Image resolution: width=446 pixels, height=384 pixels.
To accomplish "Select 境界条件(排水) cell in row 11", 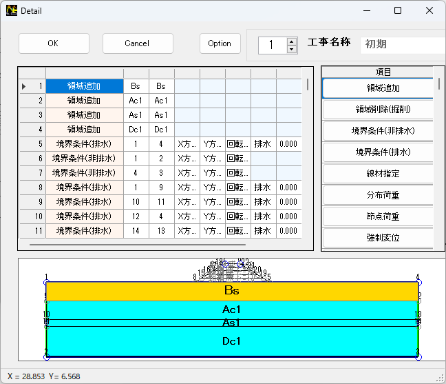I will [x=85, y=231].
